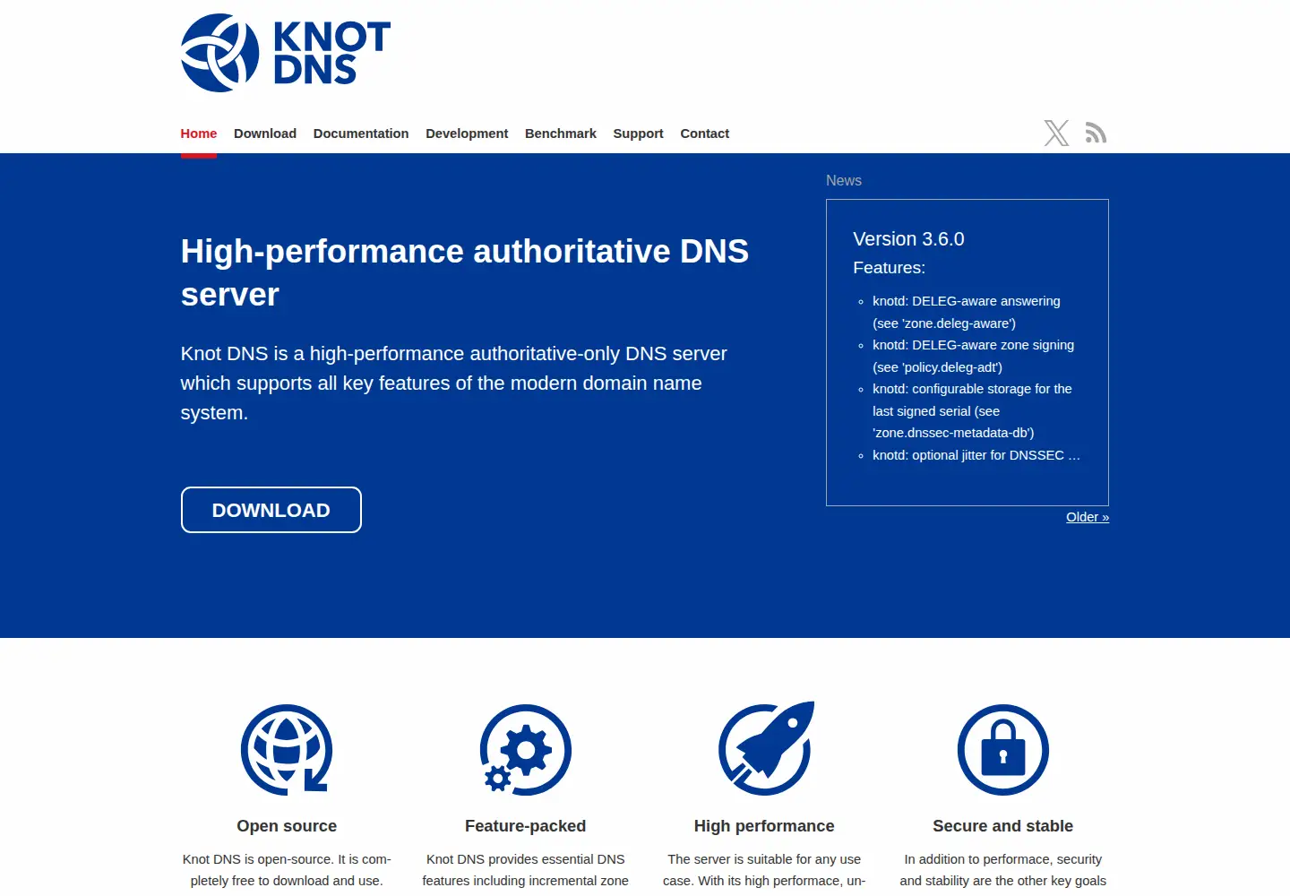Click the 'DELEG-aware answering' news item
Screen dimensions: 1290x896
967,312
